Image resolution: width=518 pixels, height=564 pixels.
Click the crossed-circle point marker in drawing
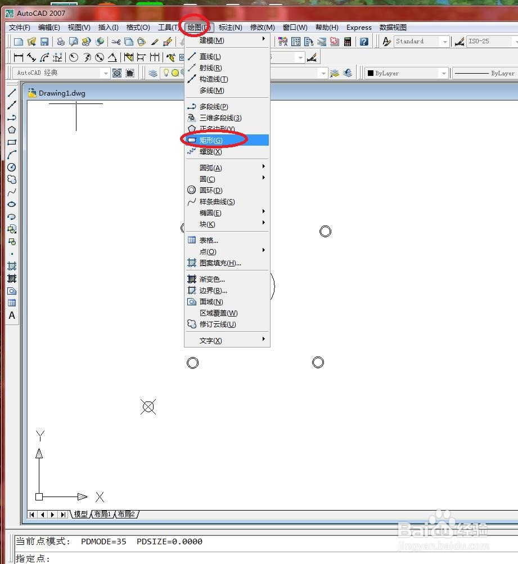148,407
